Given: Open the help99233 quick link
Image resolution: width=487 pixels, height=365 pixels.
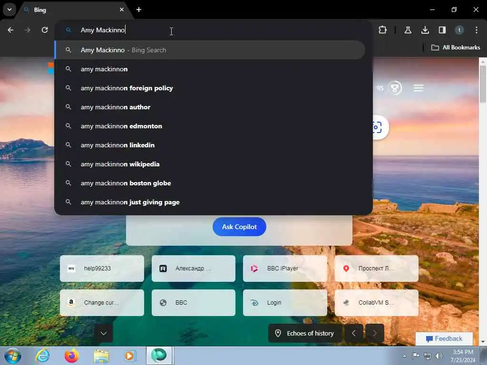Looking at the screenshot, I should pos(102,269).
